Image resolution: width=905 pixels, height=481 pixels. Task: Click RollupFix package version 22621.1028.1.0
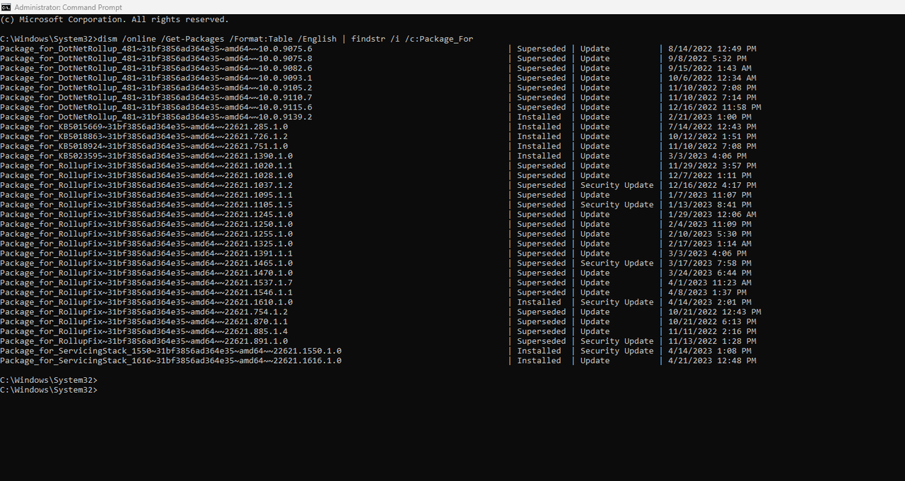tap(146, 176)
